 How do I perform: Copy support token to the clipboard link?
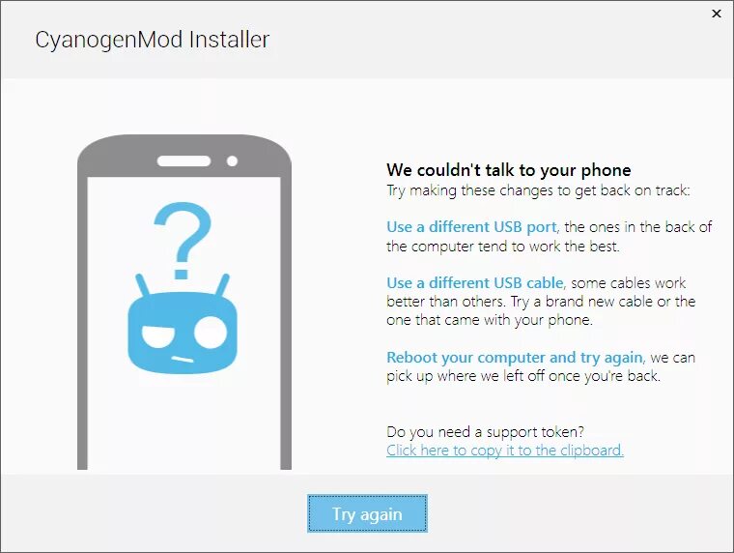504,451
